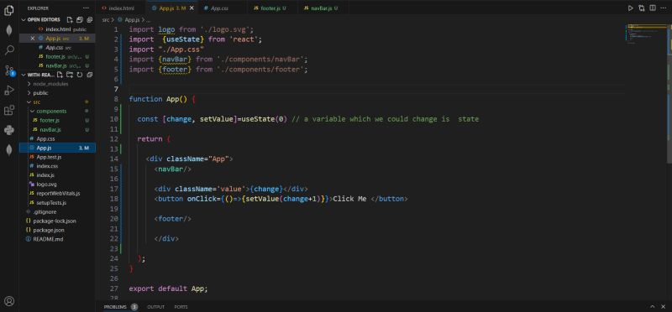Open the Search view in activity bar
The width and height of the screenshot is (672, 312).
[x=9, y=50]
